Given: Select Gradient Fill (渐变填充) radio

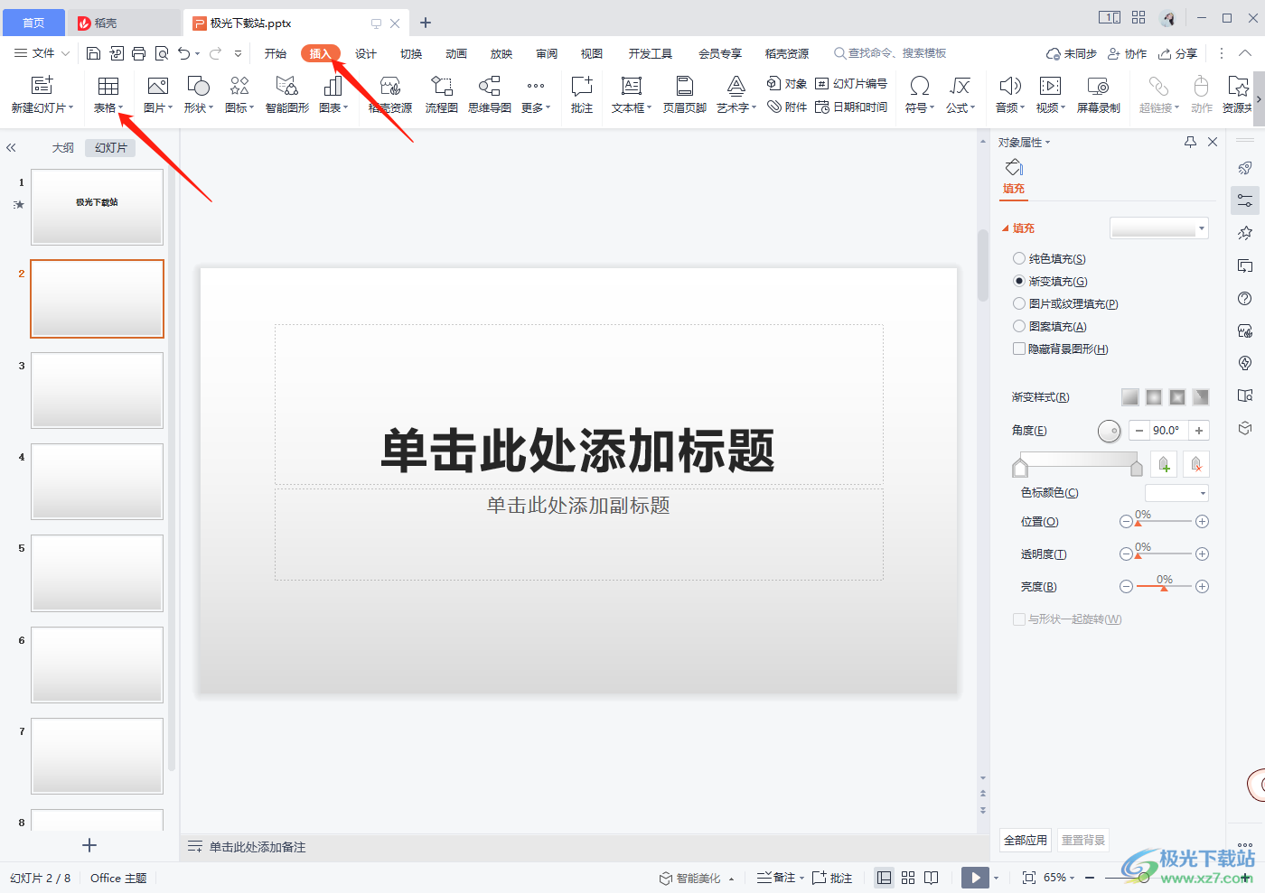Looking at the screenshot, I should [1019, 281].
